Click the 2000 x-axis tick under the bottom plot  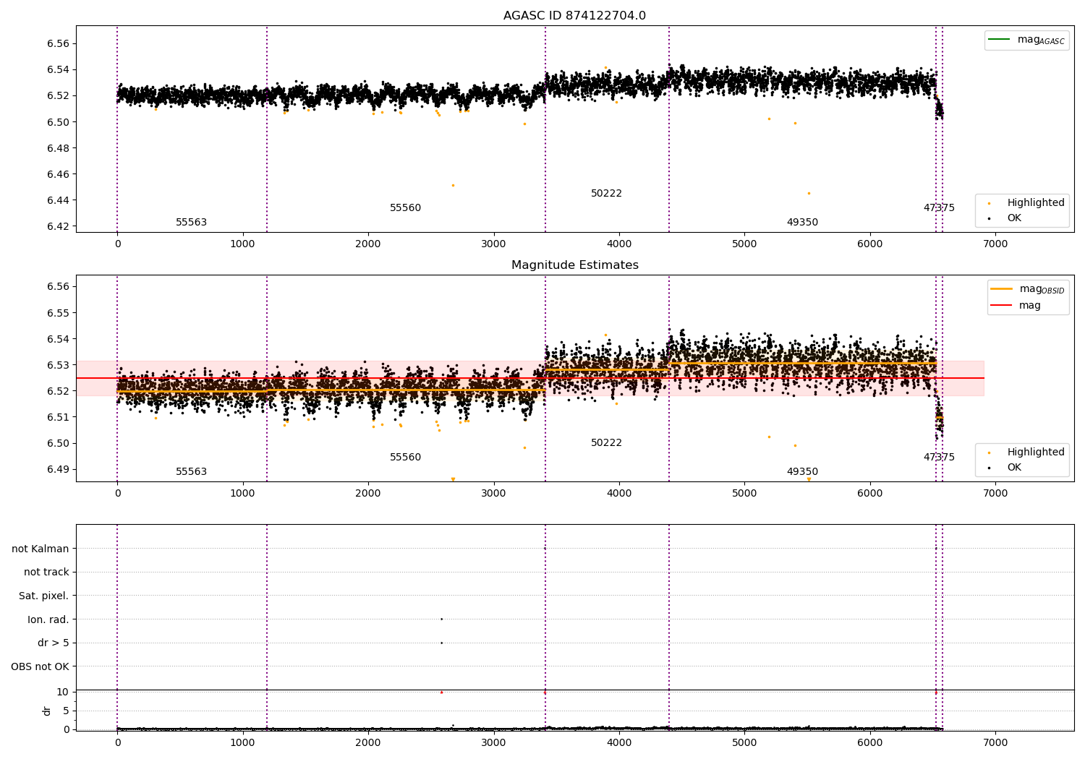tap(368, 743)
